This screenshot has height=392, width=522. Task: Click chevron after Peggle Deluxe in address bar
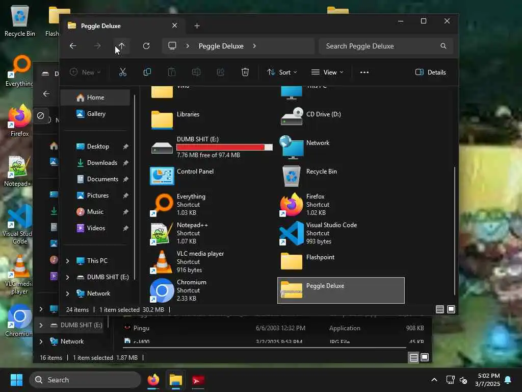(254, 46)
